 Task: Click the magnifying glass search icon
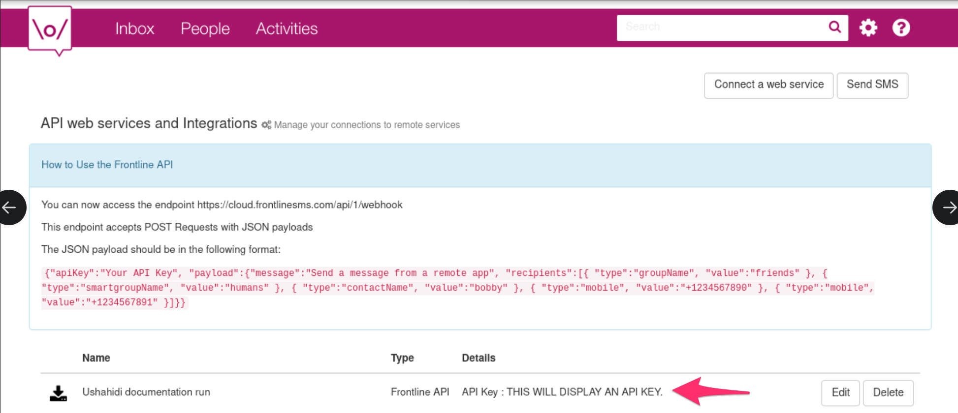point(834,27)
